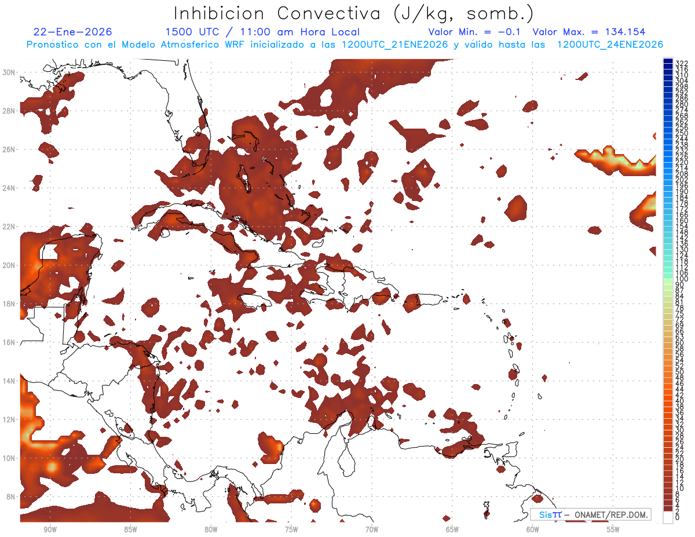Click the '85W' longitude label
This screenshot has width=695, height=537.
pyautogui.click(x=130, y=529)
